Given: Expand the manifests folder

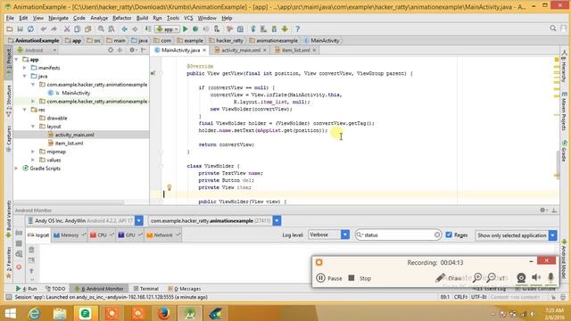Looking at the screenshot, I should [x=25, y=68].
